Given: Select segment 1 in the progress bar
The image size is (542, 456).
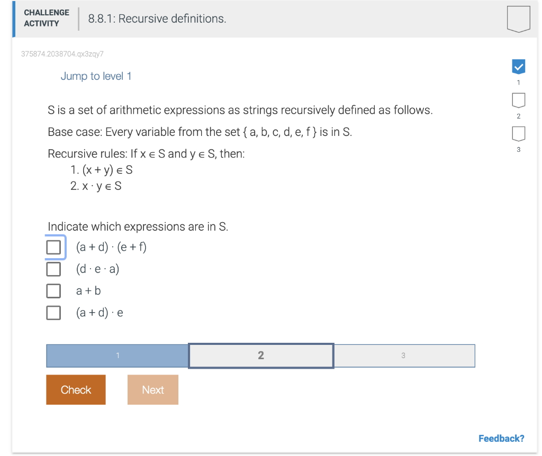Looking at the screenshot, I should (x=117, y=355).
